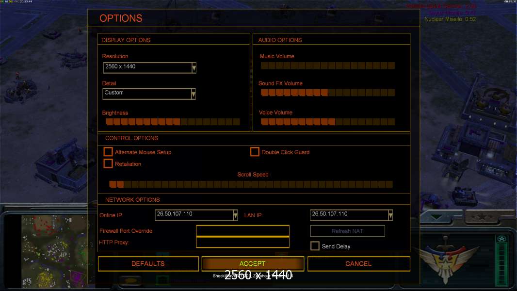Enable Alternate Mouse Setup checkbox

pyautogui.click(x=108, y=152)
